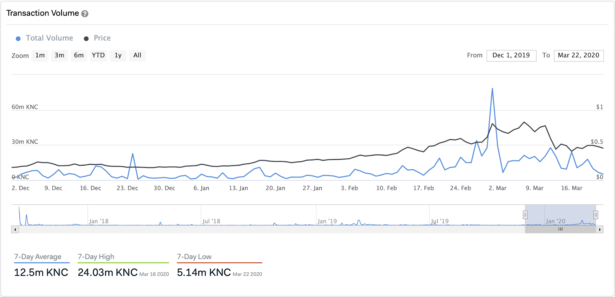Screen dimensions: 615x297
Task: Grab the left navigator range handle
Action: [x=525, y=215]
